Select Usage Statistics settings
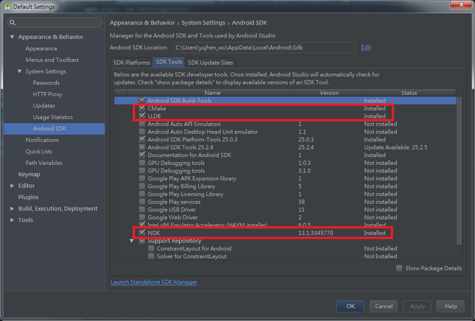This screenshot has width=475, height=321. (x=53, y=117)
